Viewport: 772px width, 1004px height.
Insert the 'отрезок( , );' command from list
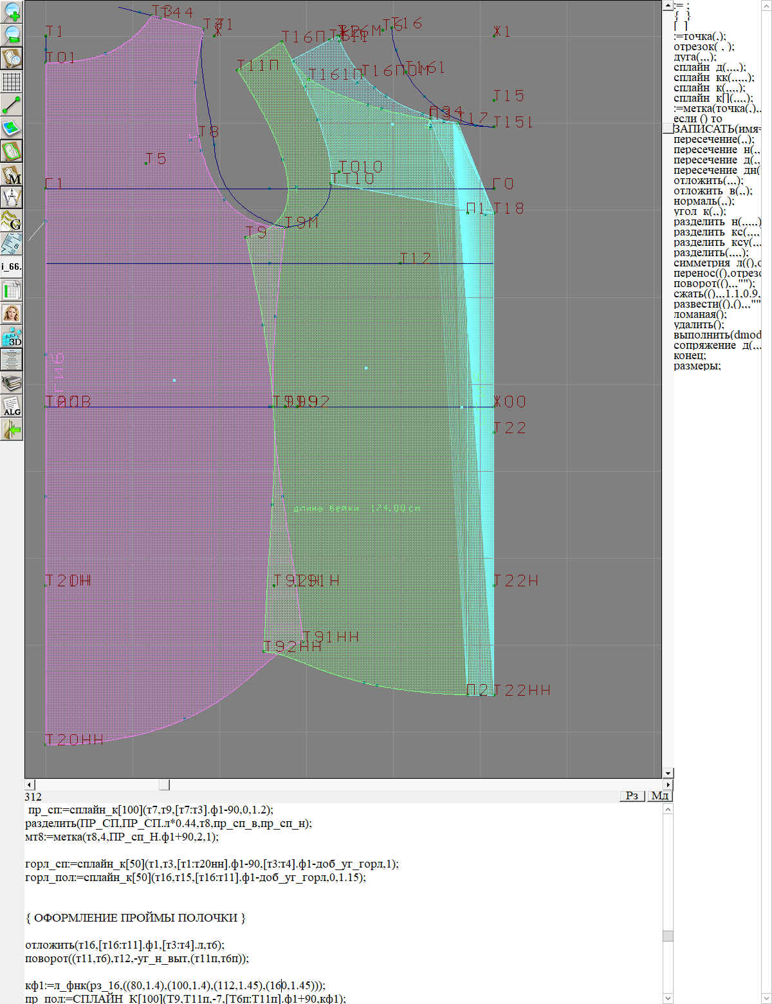click(x=704, y=46)
